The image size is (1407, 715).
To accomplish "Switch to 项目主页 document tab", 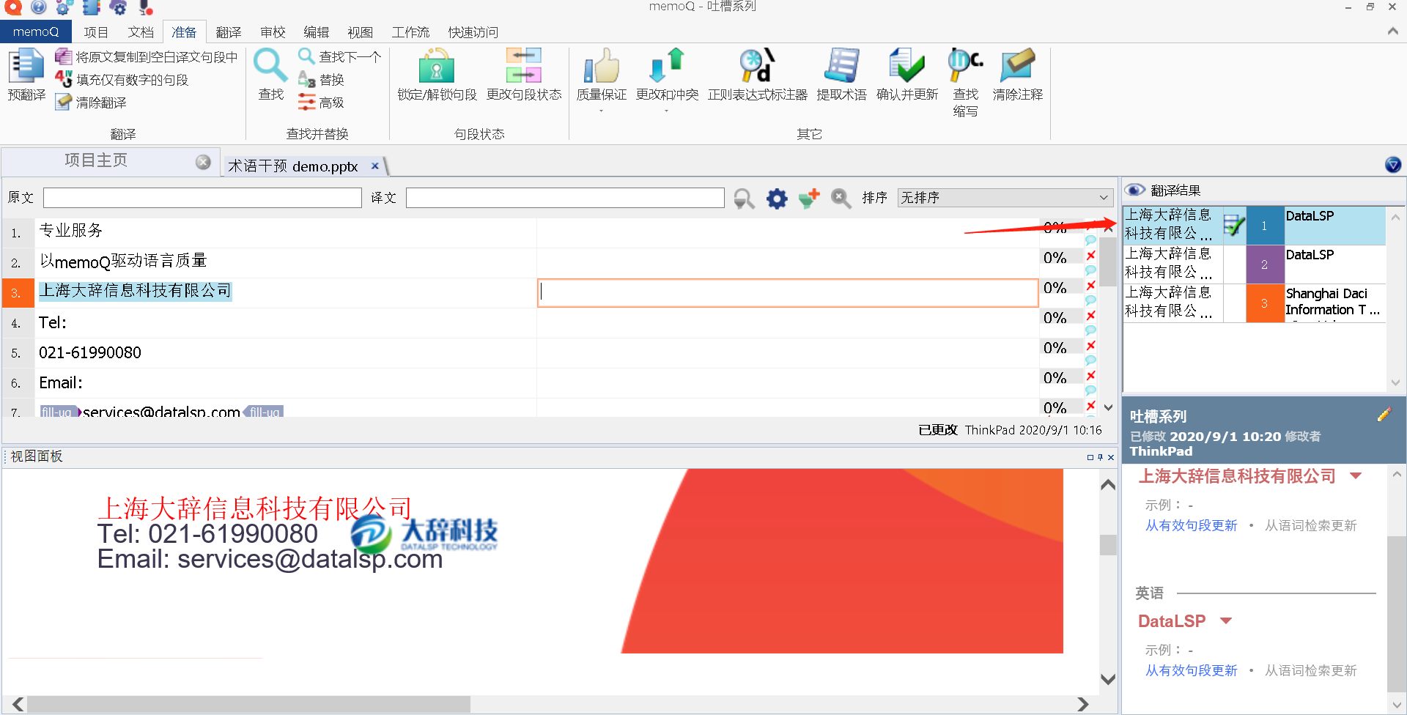I will pyautogui.click(x=96, y=160).
